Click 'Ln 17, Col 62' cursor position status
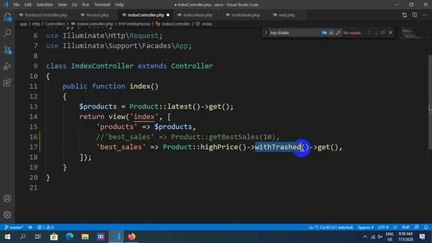The image size is (432, 243). (331, 227)
